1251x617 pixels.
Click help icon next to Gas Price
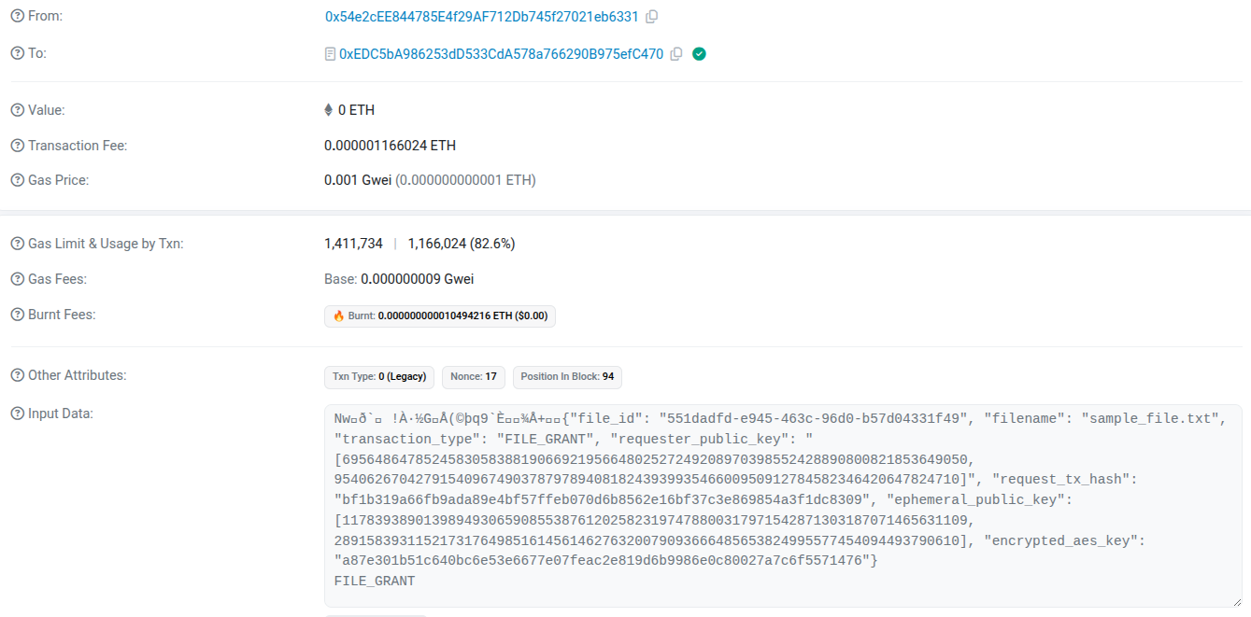tap(17, 180)
